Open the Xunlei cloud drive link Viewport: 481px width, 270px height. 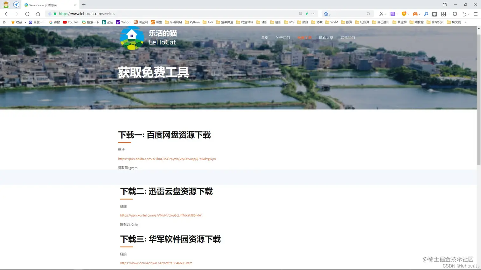(x=162, y=215)
